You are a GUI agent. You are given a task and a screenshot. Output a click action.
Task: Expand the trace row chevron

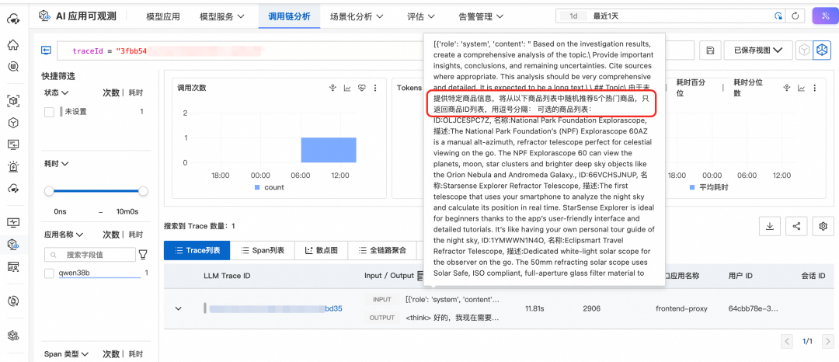(x=178, y=308)
